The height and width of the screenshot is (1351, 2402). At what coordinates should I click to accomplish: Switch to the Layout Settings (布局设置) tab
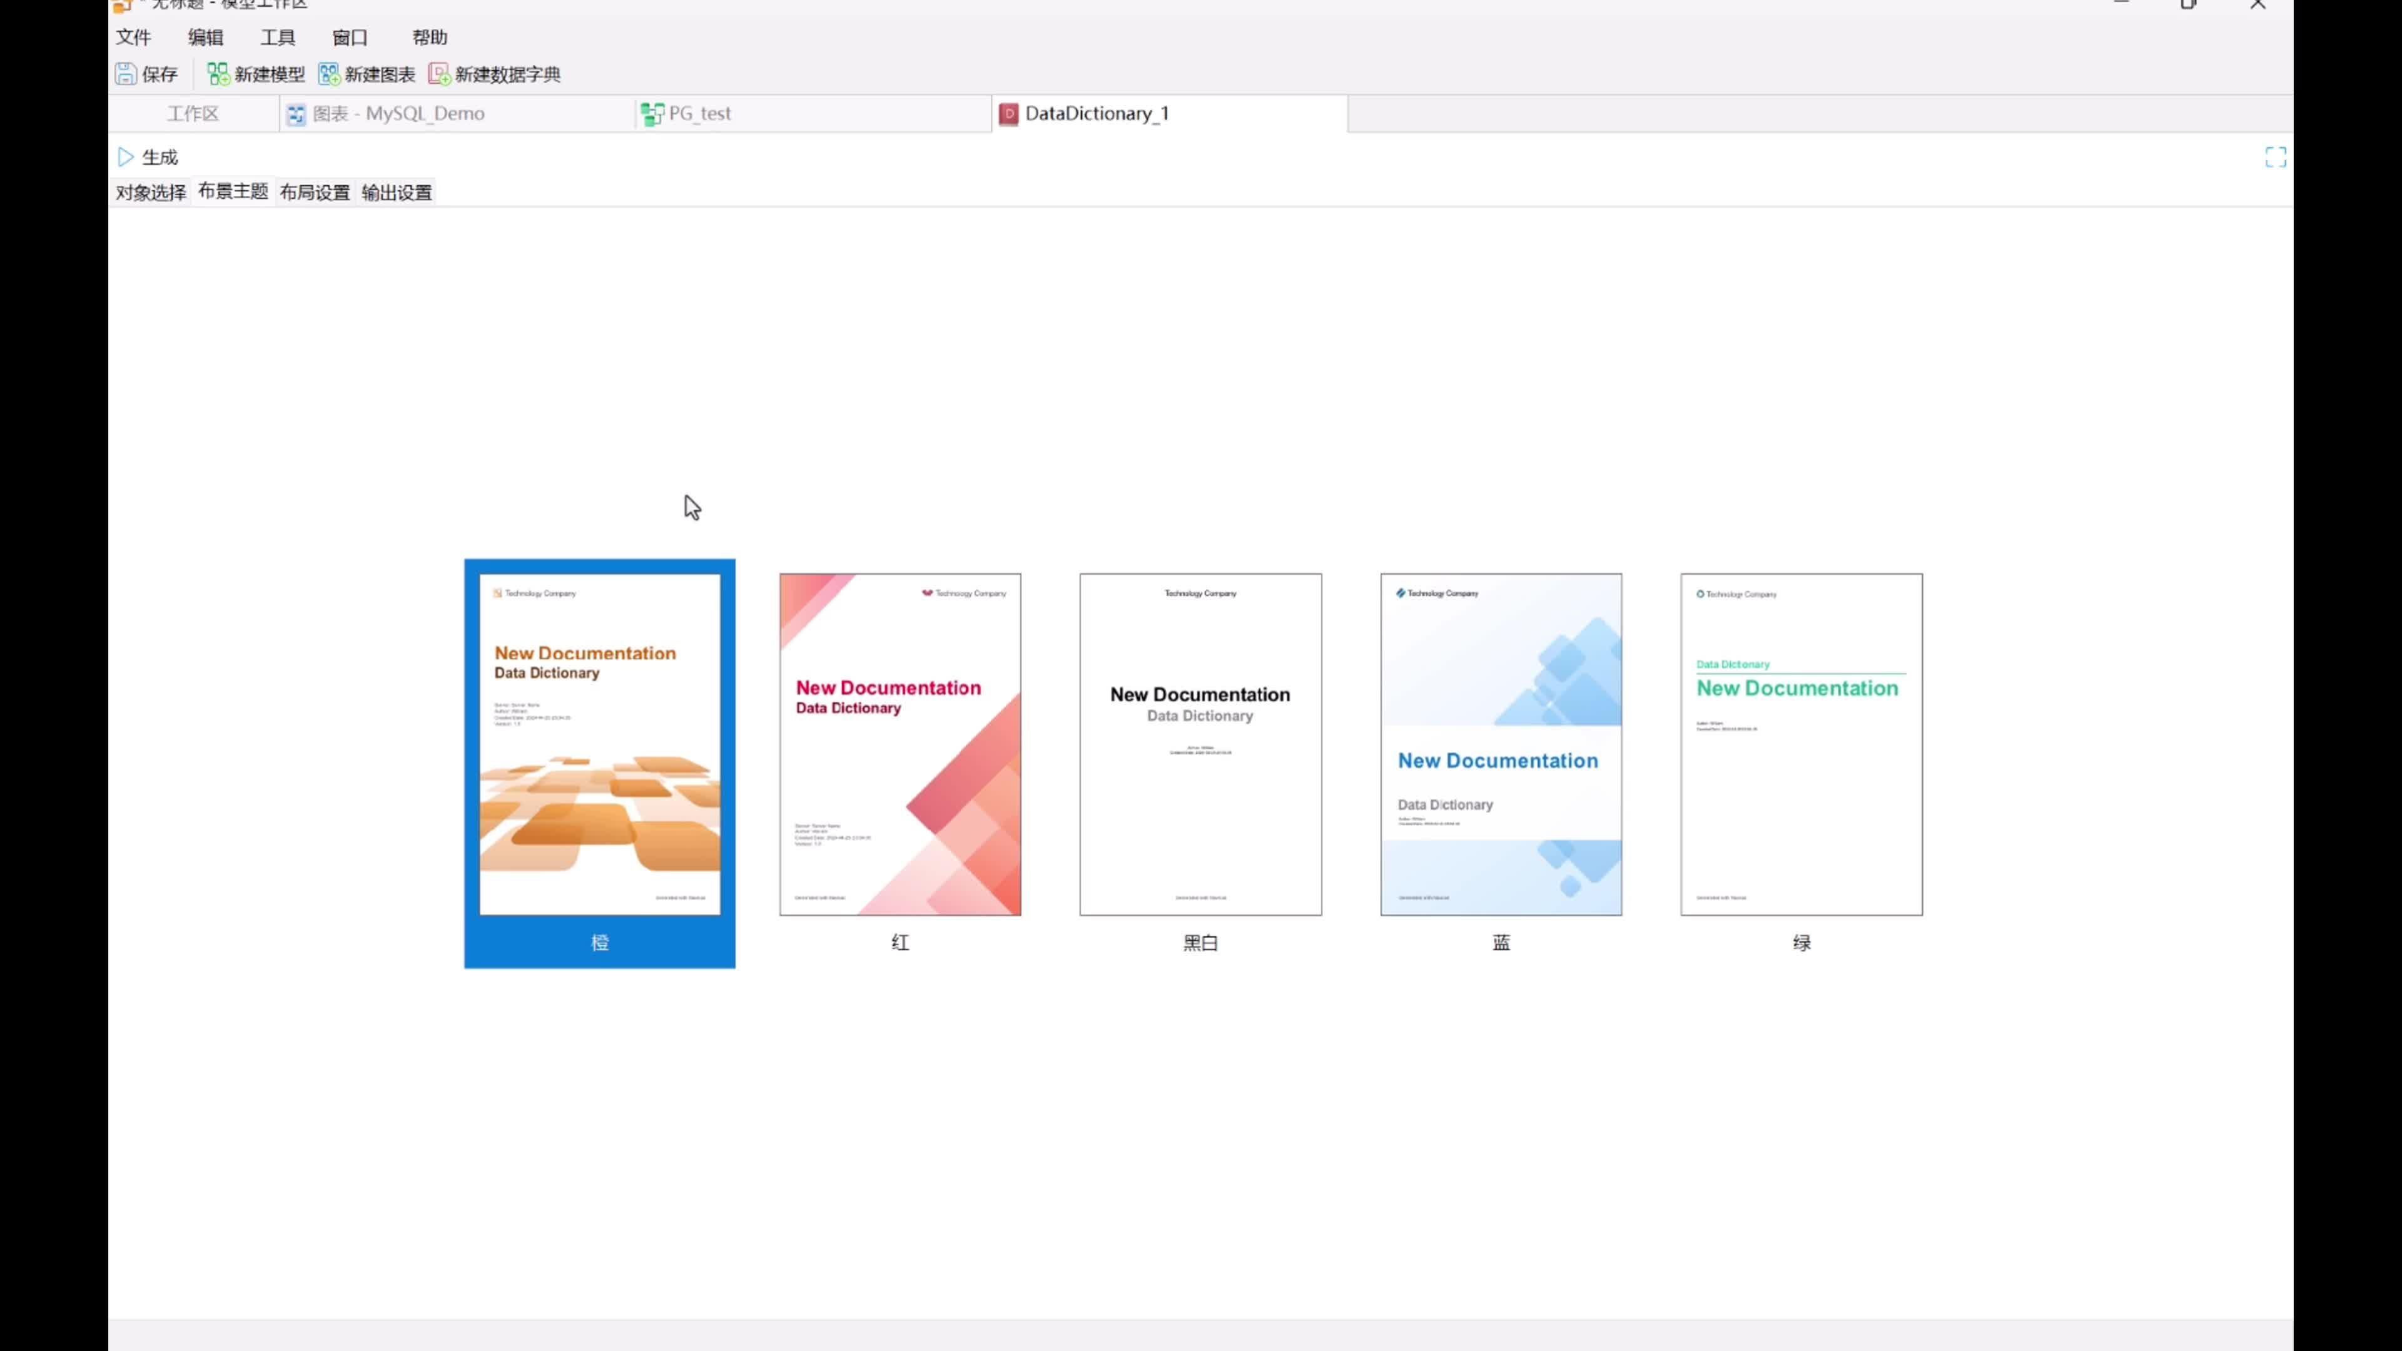pos(314,192)
